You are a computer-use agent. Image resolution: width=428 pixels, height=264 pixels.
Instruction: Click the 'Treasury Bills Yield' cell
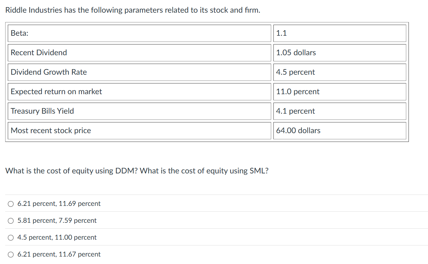coord(139,111)
